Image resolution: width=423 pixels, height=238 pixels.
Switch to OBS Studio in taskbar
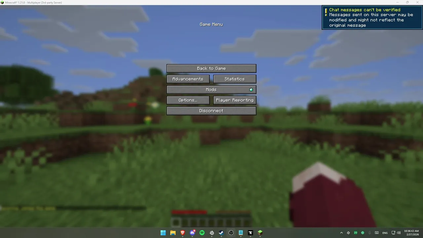(x=231, y=233)
